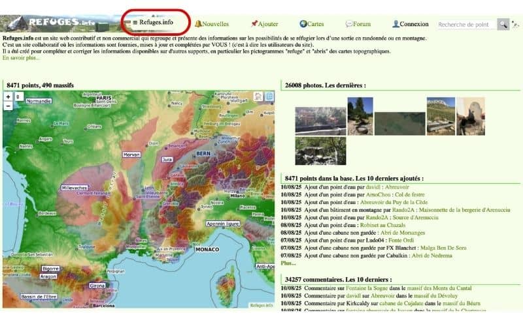Follow the 'En savoir plus...' link
The height and width of the screenshot is (326, 523).
click(x=21, y=57)
